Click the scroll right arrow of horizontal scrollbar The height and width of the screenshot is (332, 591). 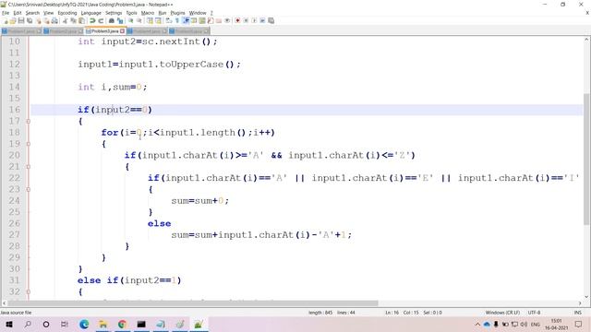(580, 303)
